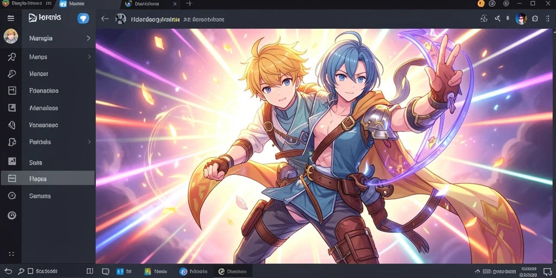Click the spiral icon in title bar

506,4
